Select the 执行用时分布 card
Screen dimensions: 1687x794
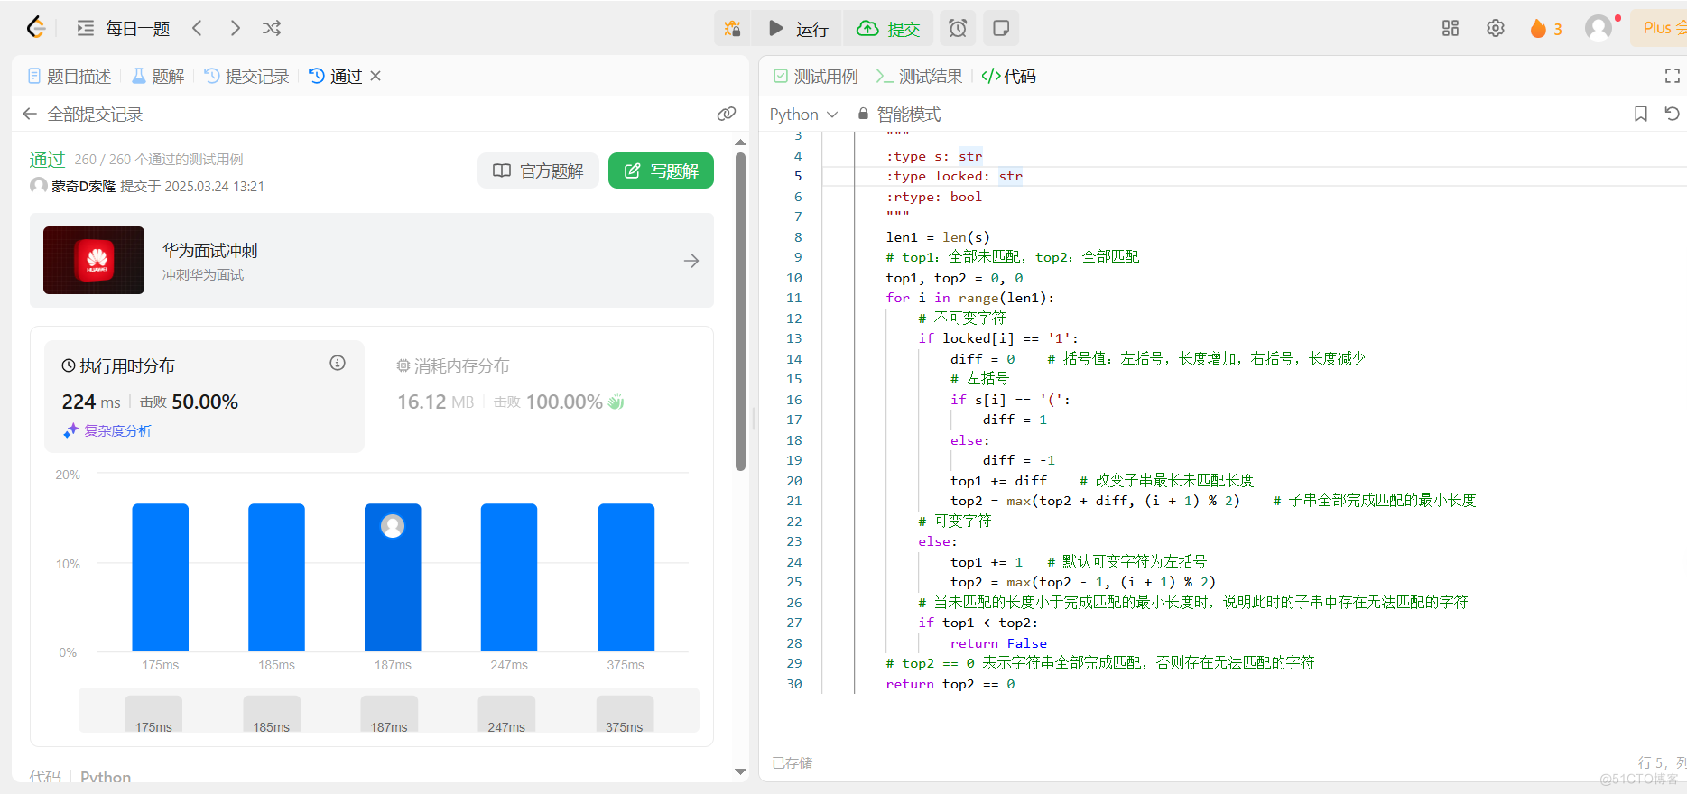point(203,396)
